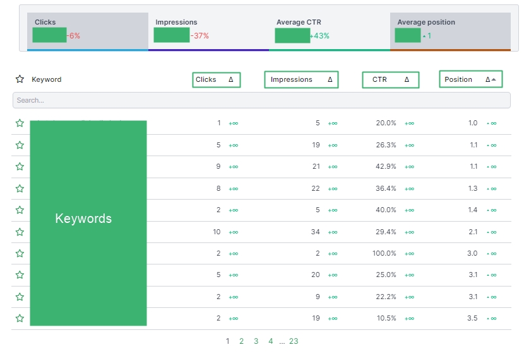
Task: Star the keyword row with 36.4% CTR
Action: tap(20, 188)
